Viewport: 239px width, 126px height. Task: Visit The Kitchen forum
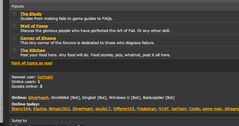point(32,50)
